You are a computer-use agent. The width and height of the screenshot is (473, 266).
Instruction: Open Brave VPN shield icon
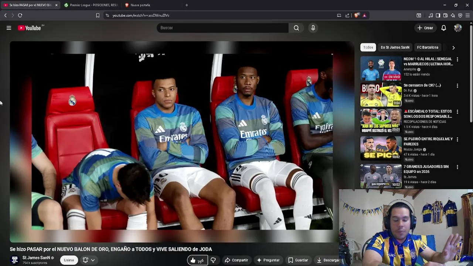(460, 15)
